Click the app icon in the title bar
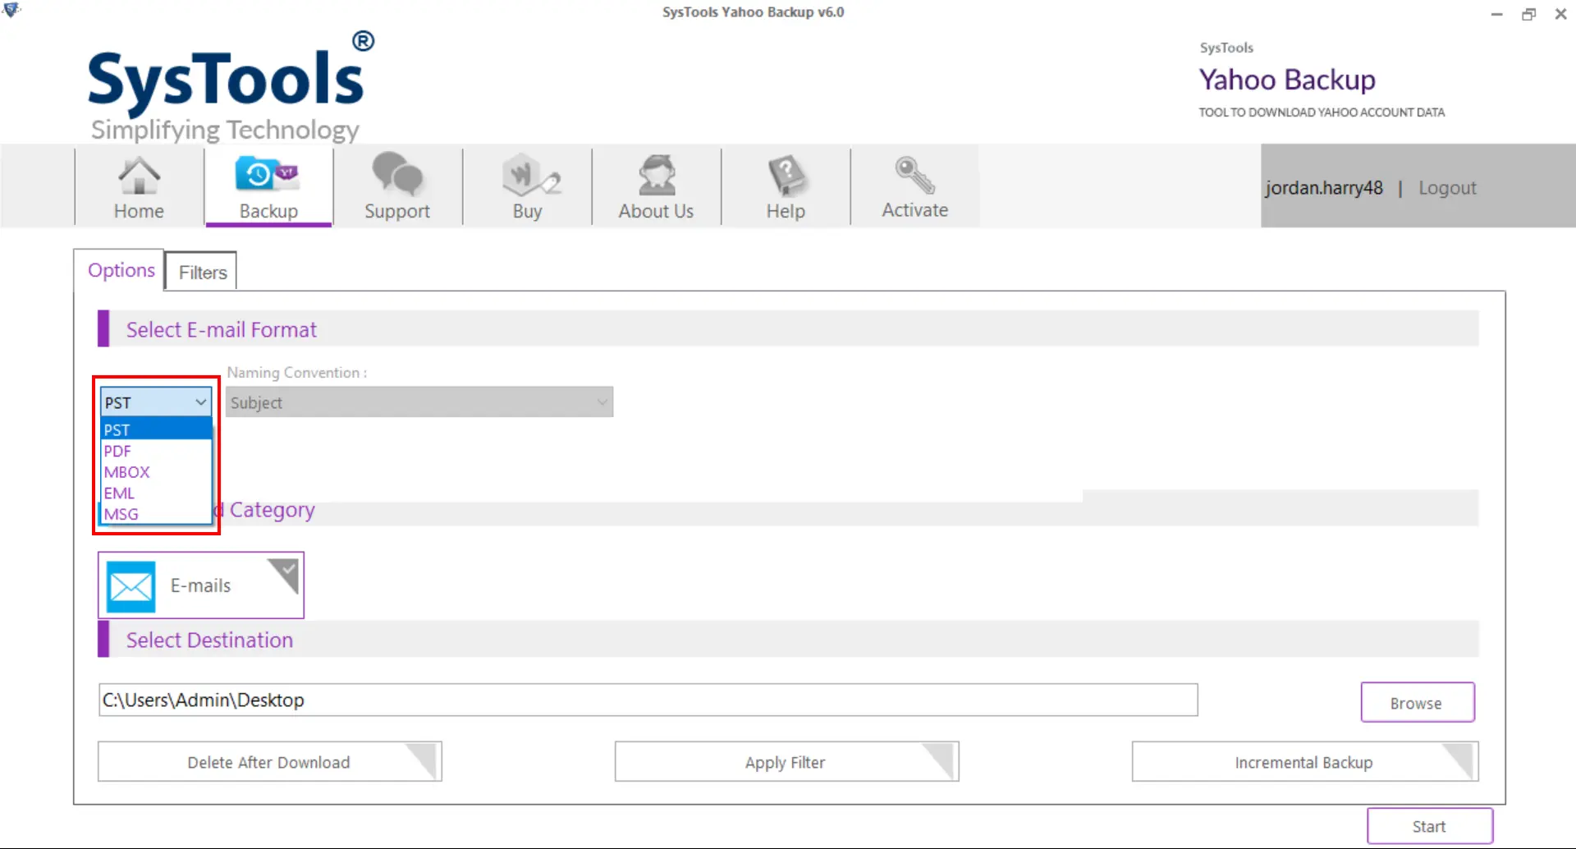 (11, 11)
